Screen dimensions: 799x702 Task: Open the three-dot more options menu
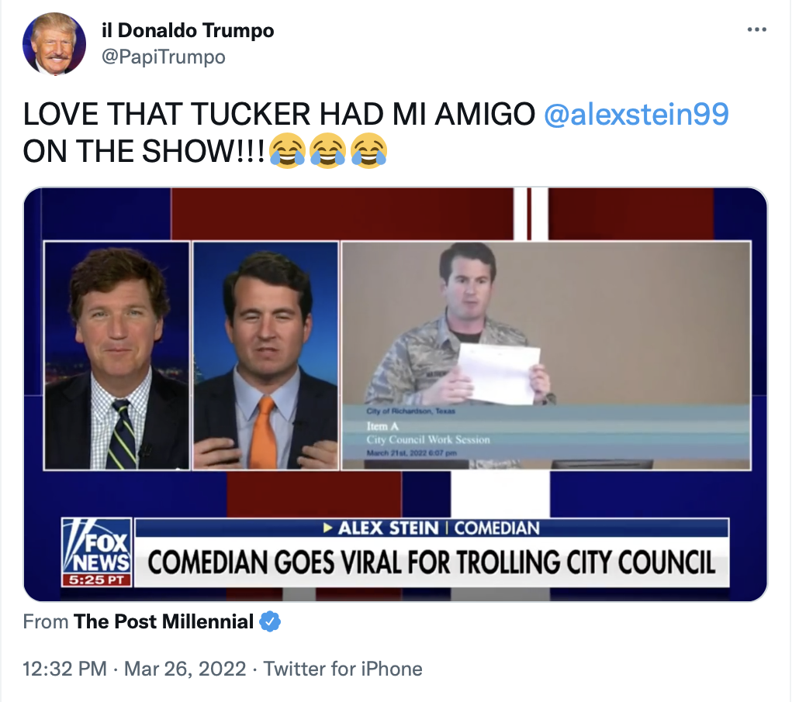[x=756, y=29]
